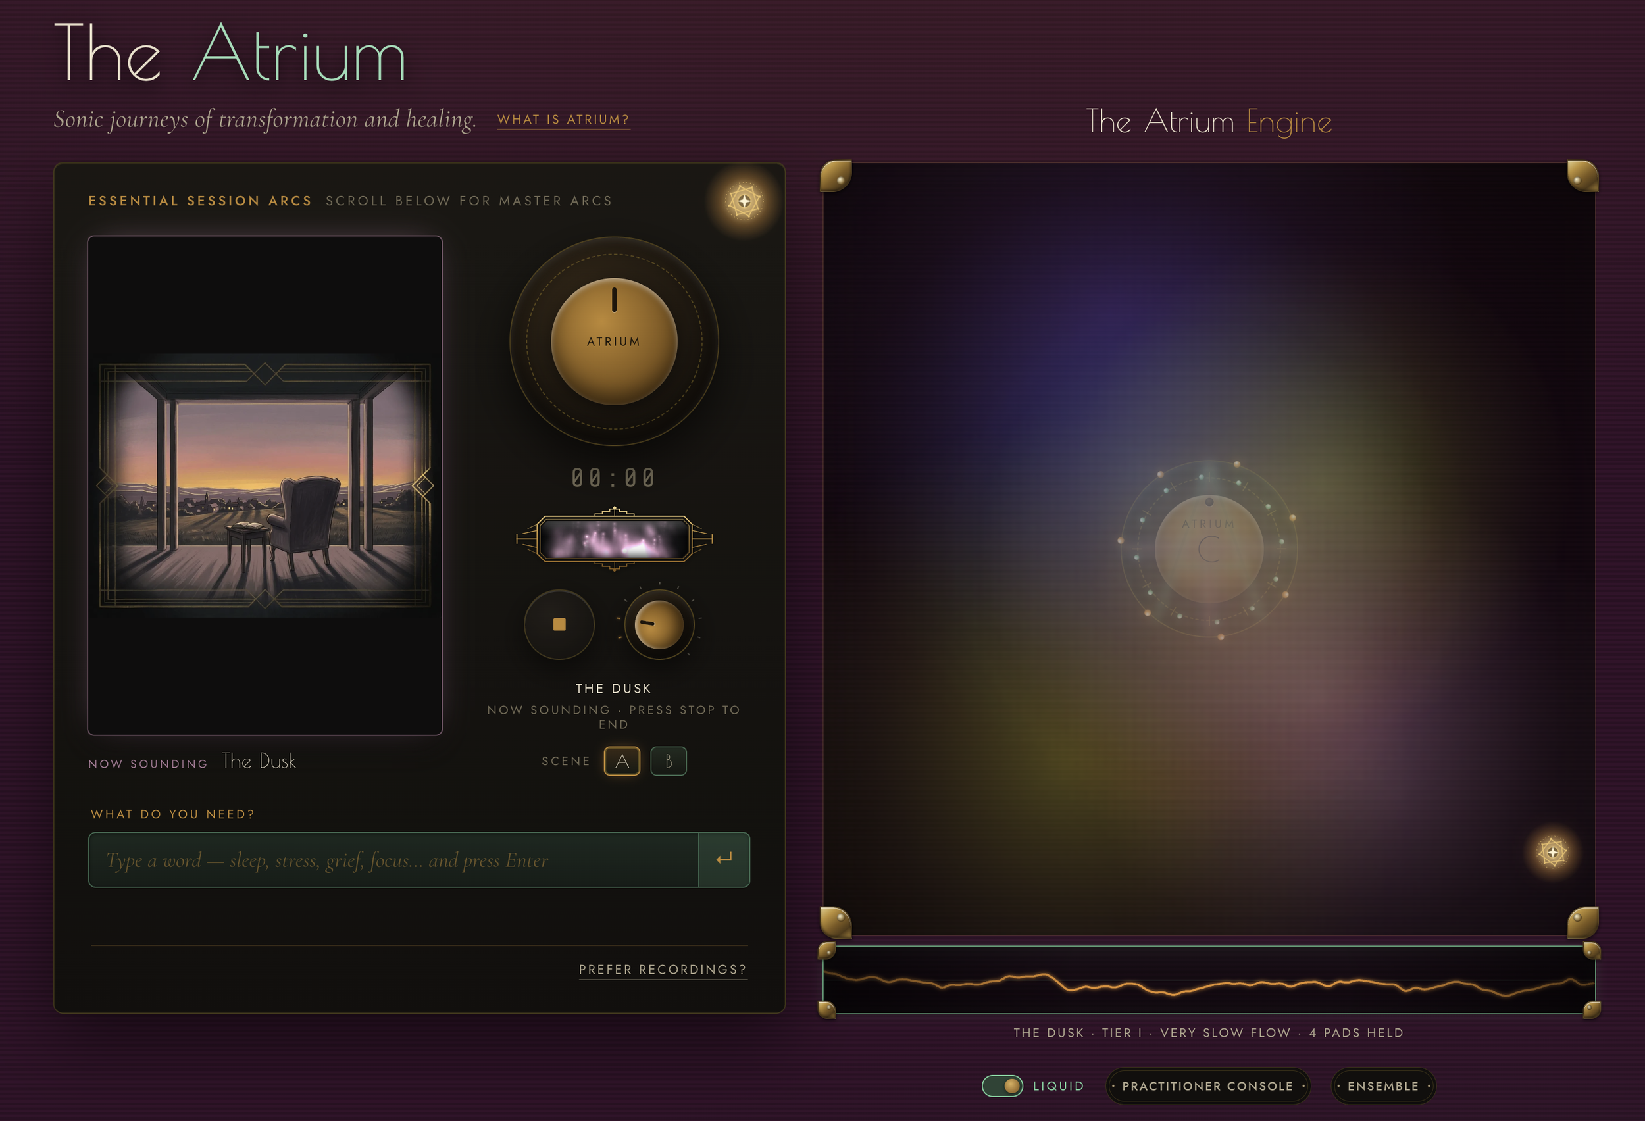Click the ornate nebula visualizer display

tap(614, 539)
